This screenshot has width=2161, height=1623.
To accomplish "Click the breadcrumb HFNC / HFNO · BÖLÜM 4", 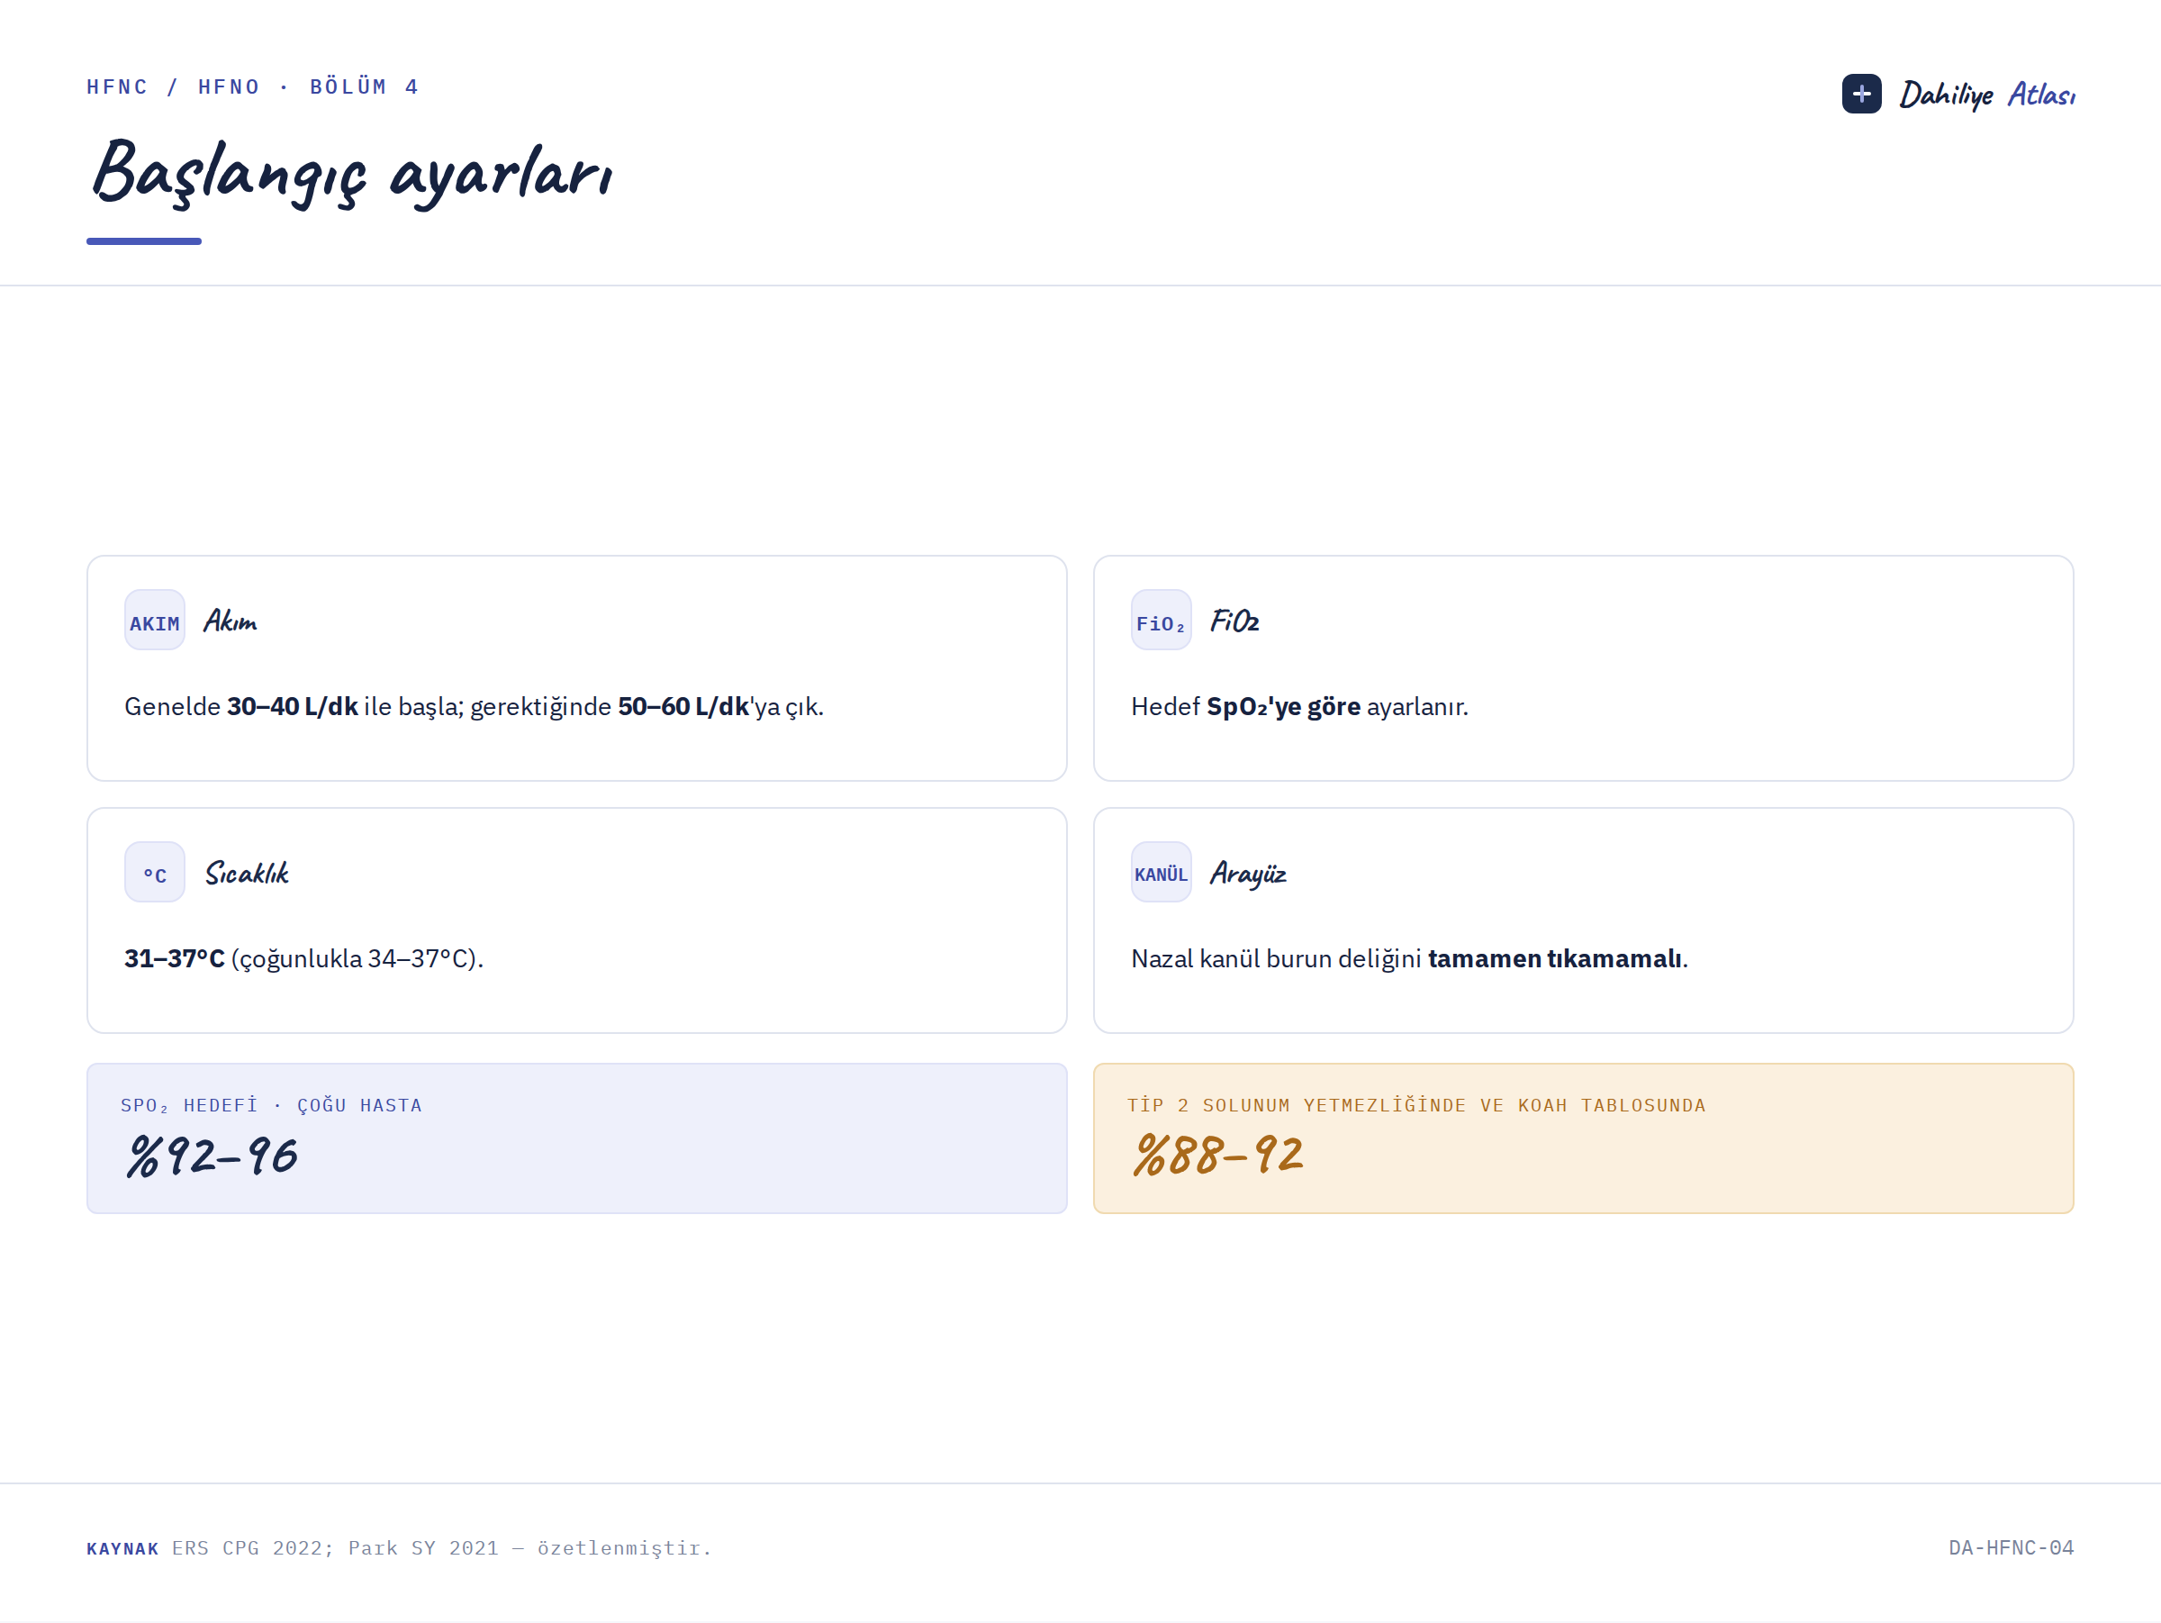I will [252, 87].
